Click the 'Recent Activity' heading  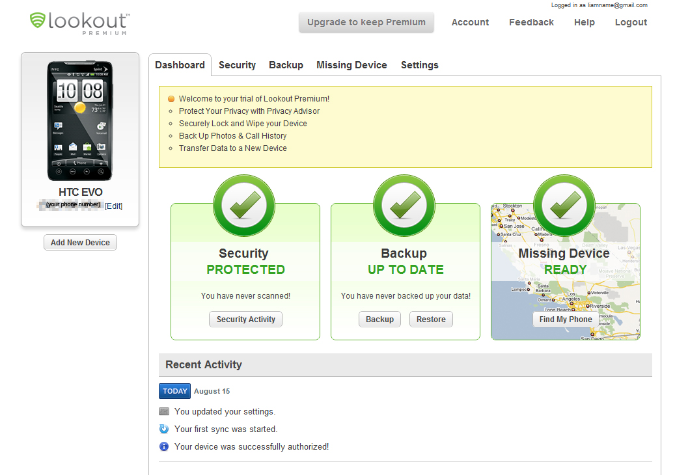[x=204, y=365]
